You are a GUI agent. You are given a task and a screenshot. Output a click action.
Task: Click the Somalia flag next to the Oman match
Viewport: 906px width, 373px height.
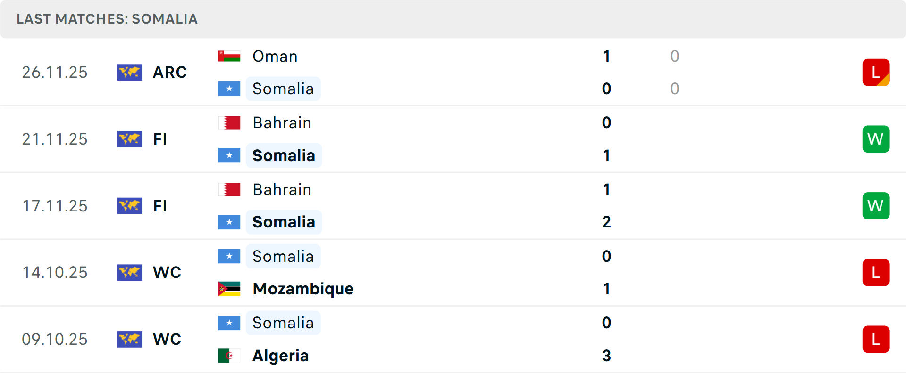[229, 89]
